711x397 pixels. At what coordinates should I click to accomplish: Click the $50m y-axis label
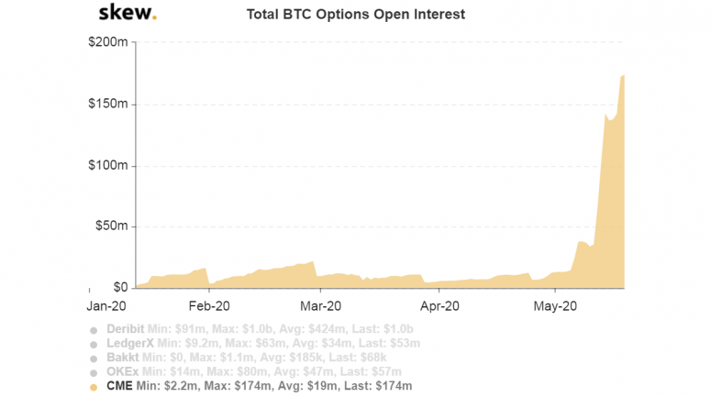[x=113, y=226]
